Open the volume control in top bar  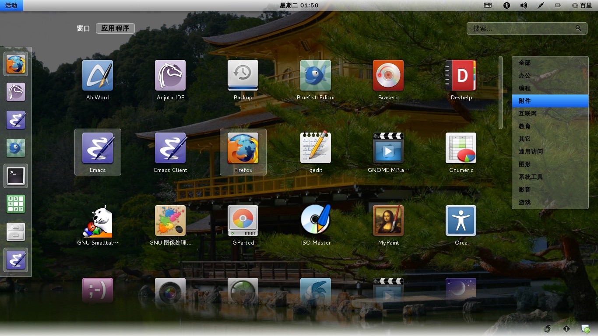[524, 5]
